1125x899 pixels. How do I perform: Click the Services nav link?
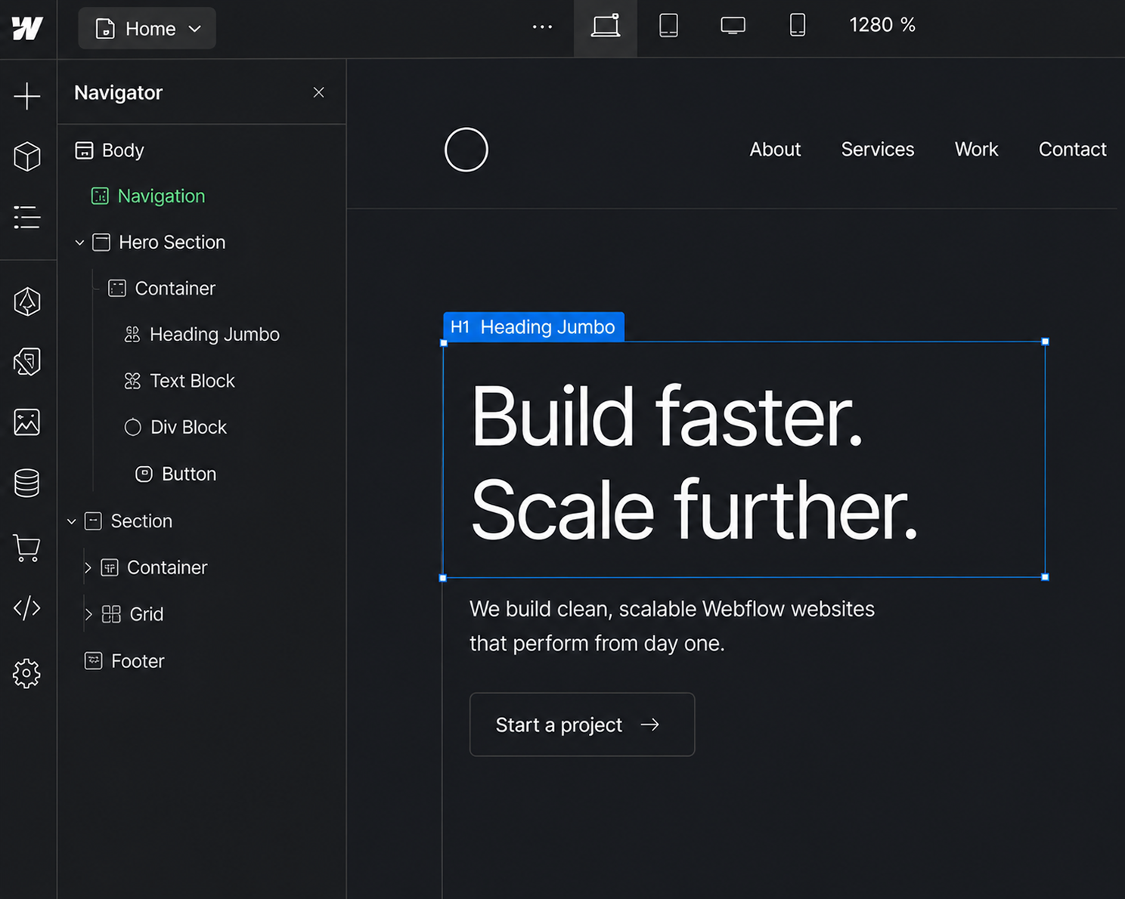(878, 150)
